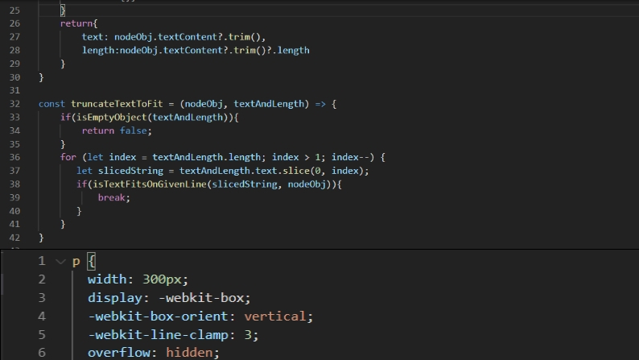The image size is (639, 360).
Task: Click line number 36 in the JavaScript gutter
Action: click(x=14, y=157)
